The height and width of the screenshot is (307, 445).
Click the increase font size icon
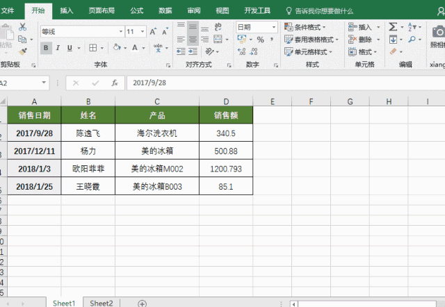153,31
